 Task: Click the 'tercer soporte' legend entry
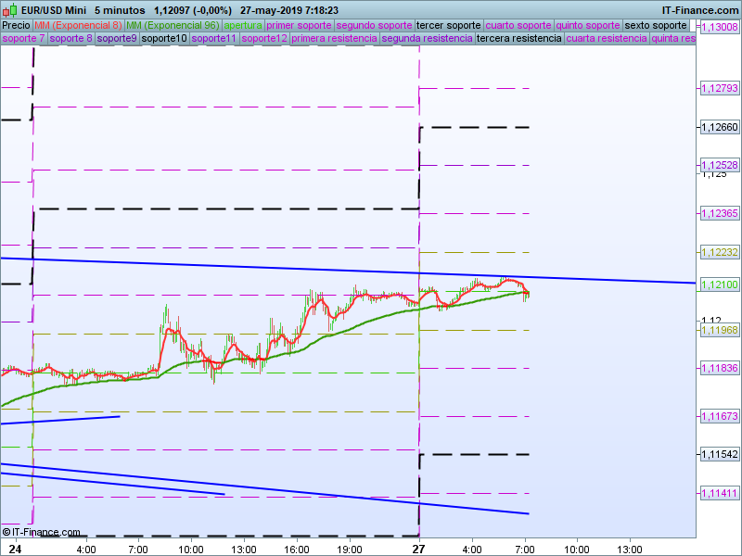(449, 25)
